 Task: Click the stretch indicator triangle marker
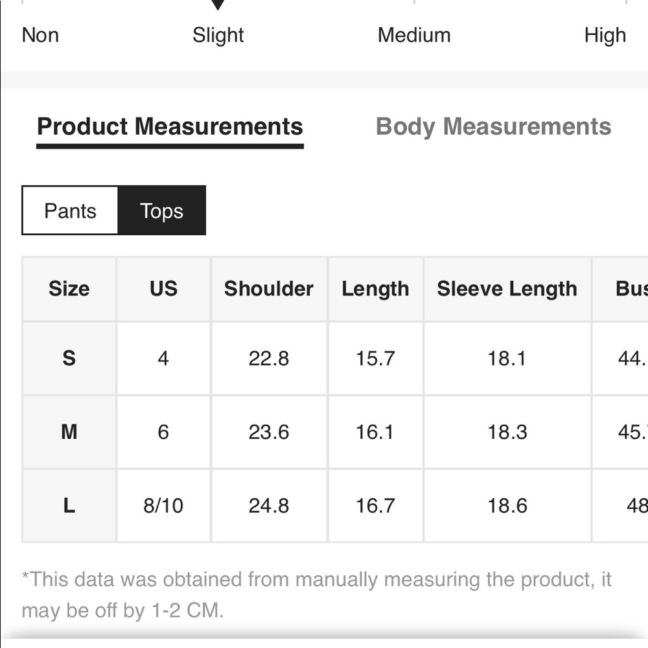coord(218,5)
